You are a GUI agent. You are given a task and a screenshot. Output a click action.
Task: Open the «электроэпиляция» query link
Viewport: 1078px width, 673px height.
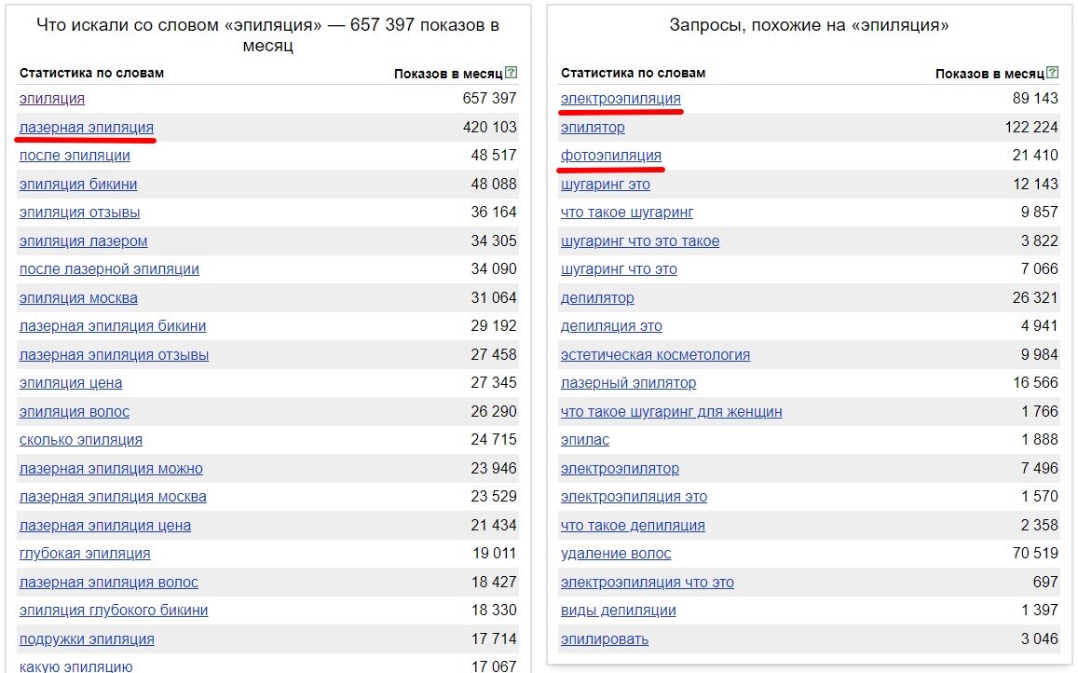point(621,99)
